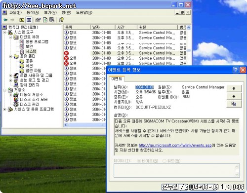The width and height of the screenshot is (247, 193).
Task: Show previous event with up arrow button
Action: coord(234,88)
